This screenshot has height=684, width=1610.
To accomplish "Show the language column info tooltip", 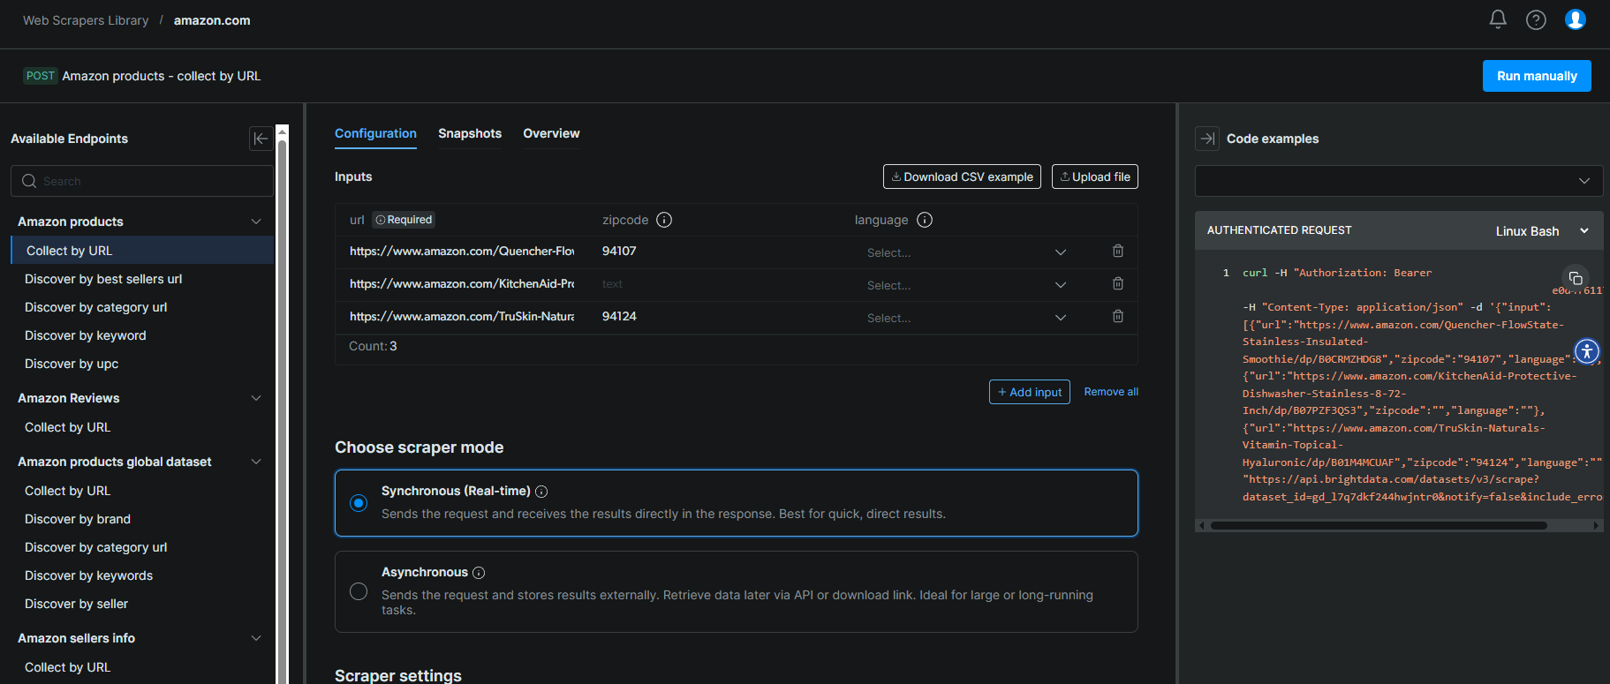I will pos(925,220).
